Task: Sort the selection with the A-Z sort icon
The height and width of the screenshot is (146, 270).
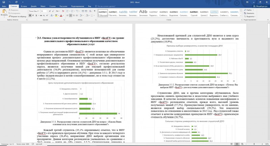Action: (x=90, y=11)
